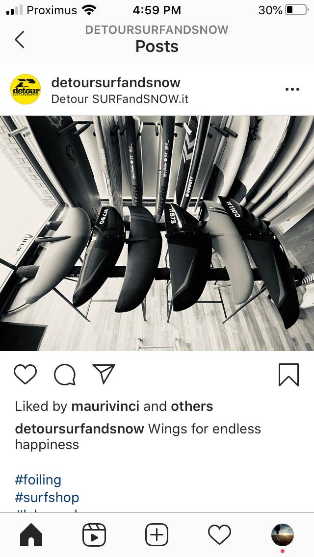Screen dimensions: 314x557
Task: Like the post with the heart icon
Action: click(25, 375)
